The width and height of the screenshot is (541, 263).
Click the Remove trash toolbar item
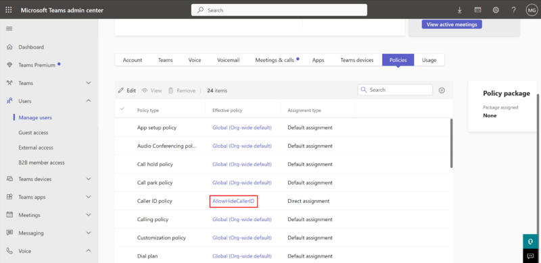click(x=181, y=90)
